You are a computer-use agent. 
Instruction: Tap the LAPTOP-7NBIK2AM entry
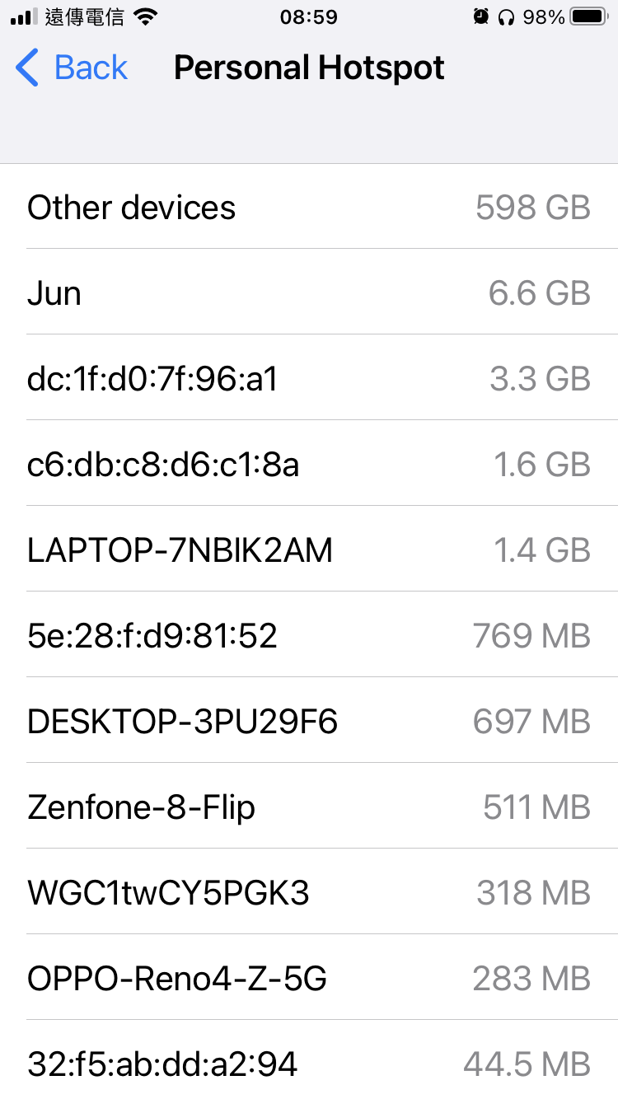pyautogui.click(x=309, y=550)
